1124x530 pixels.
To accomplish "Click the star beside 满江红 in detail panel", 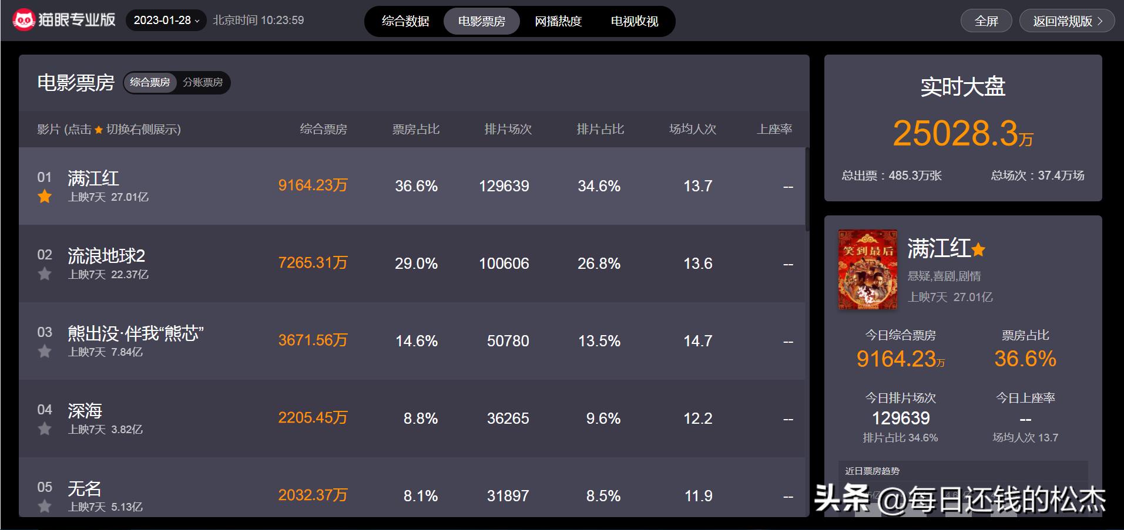I will point(978,250).
